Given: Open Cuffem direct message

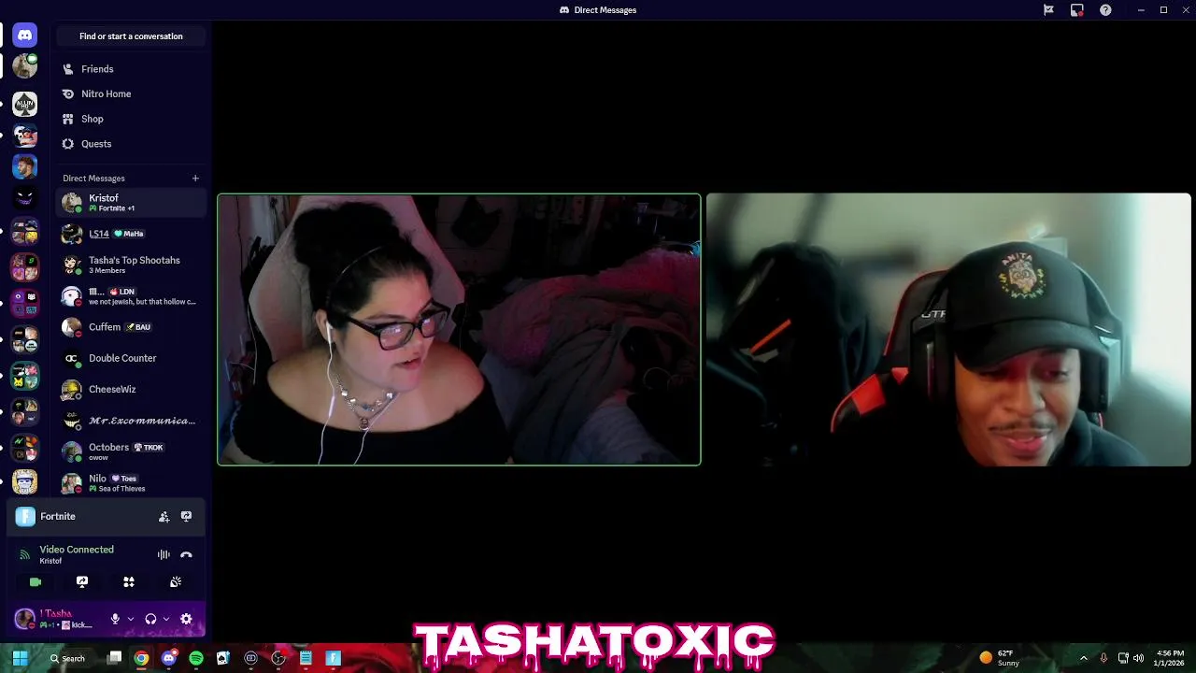Looking at the screenshot, I should [131, 327].
